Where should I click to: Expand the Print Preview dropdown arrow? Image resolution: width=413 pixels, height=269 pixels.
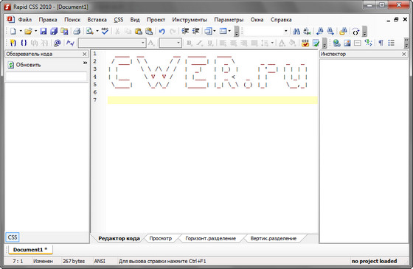coord(97,31)
